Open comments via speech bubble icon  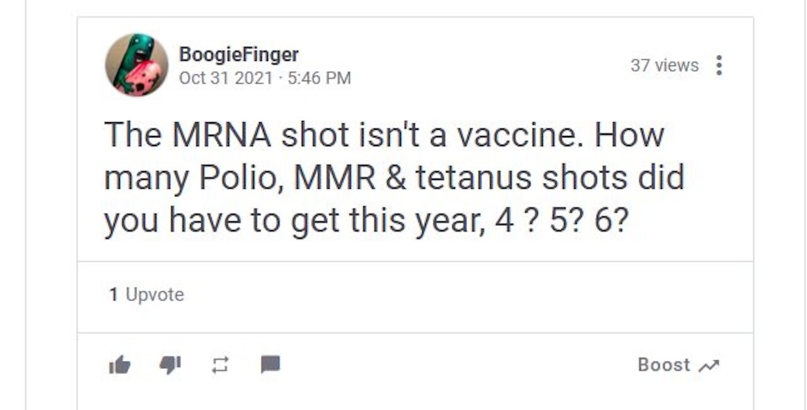270,365
